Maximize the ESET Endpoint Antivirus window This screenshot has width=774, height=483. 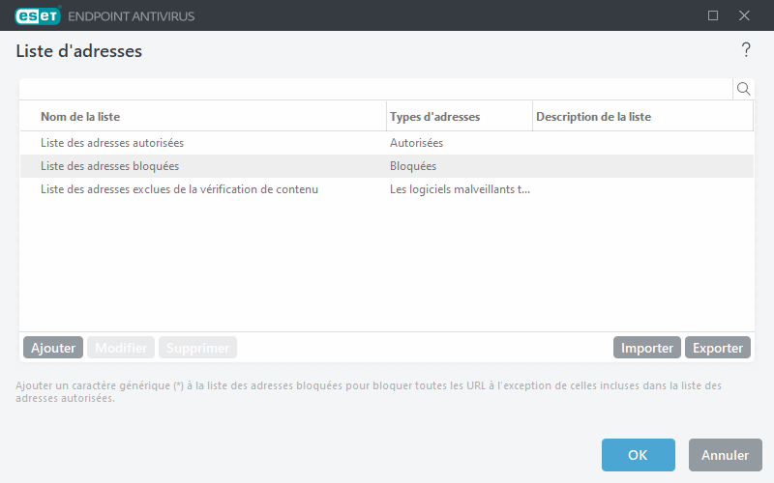[x=713, y=15]
